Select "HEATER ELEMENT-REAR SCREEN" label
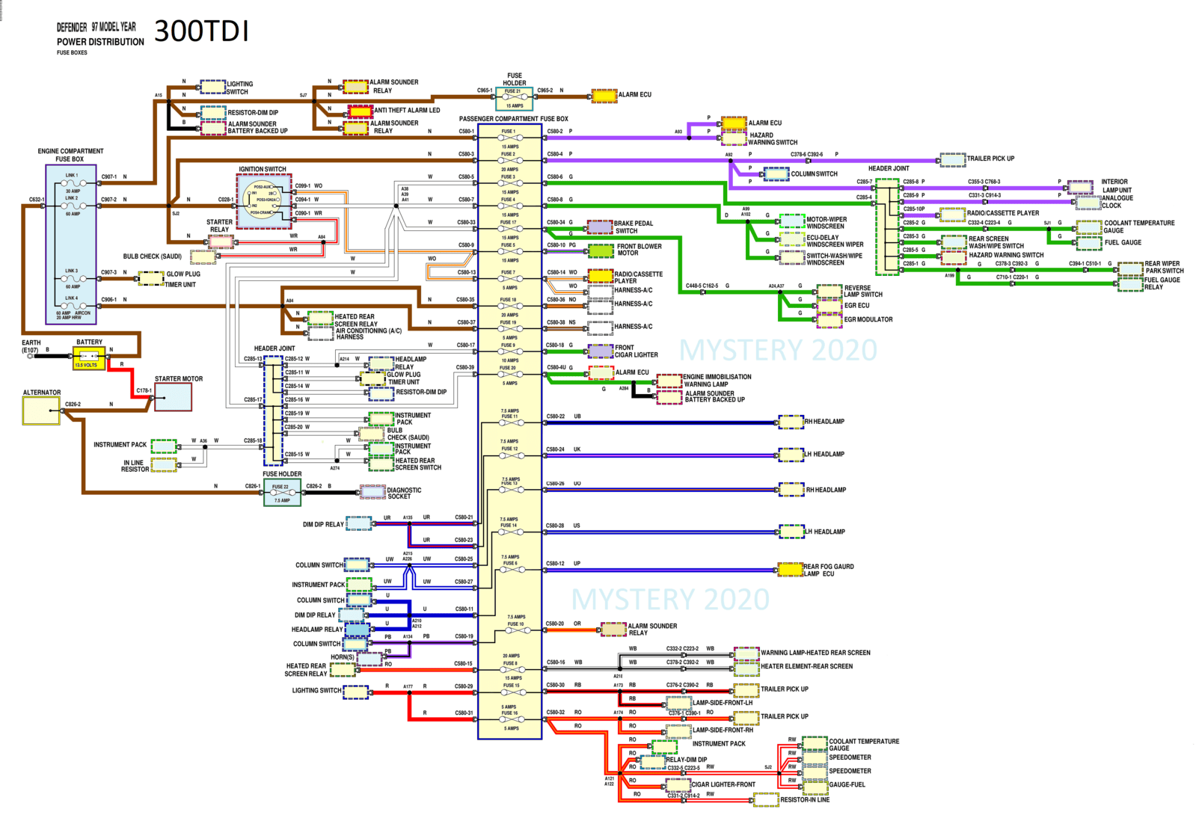Screen dimensions: 1196x821 click(806, 666)
